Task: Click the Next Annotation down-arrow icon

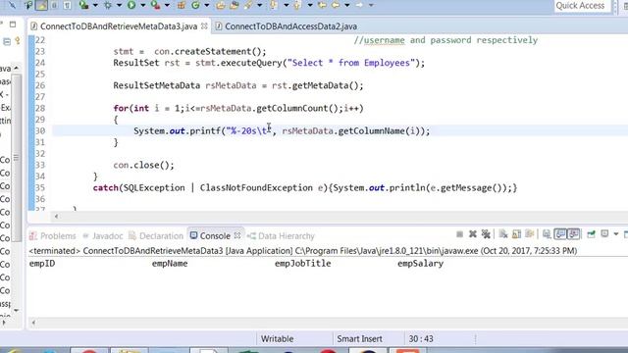Action: (x=273, y=5)
